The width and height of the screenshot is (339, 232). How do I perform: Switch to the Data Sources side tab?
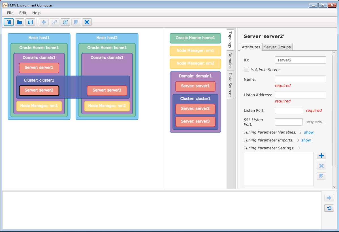pyautogui.click(x=230, y=85)
